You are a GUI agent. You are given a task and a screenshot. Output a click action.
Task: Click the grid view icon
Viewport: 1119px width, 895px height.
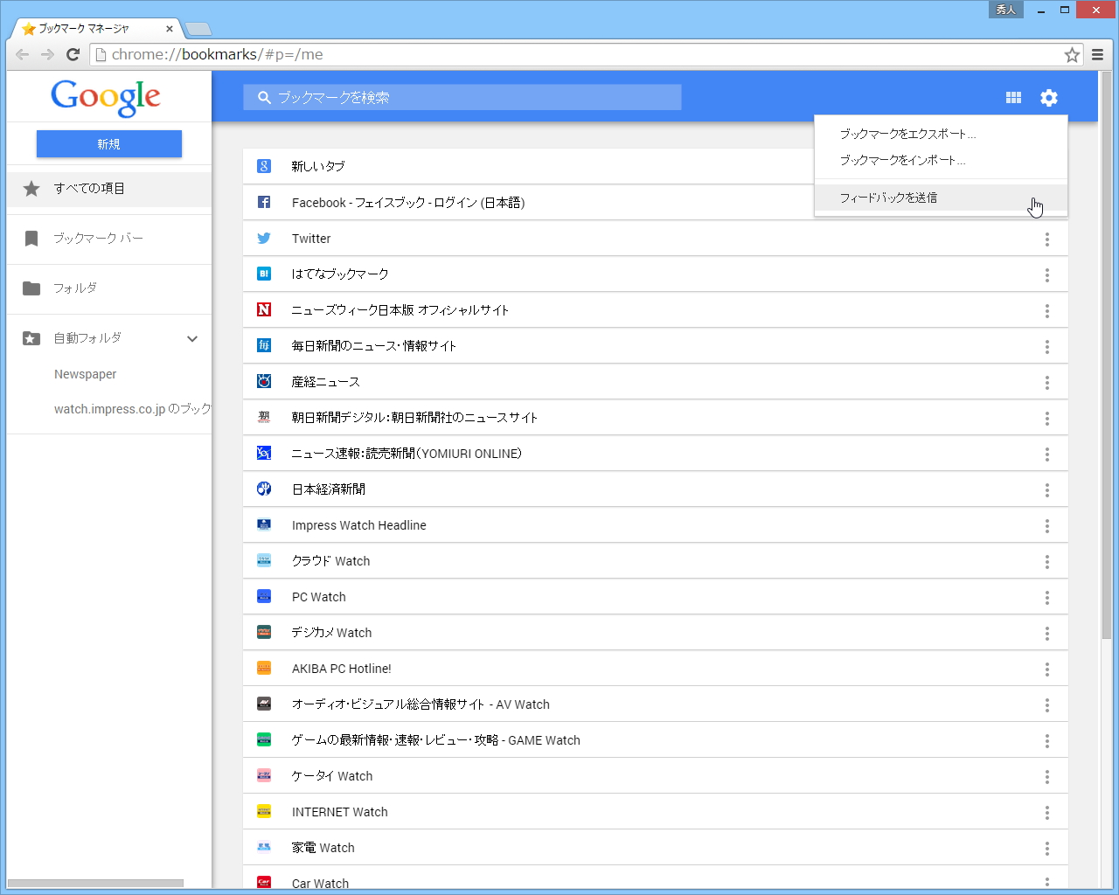[x=1013, y=98]
